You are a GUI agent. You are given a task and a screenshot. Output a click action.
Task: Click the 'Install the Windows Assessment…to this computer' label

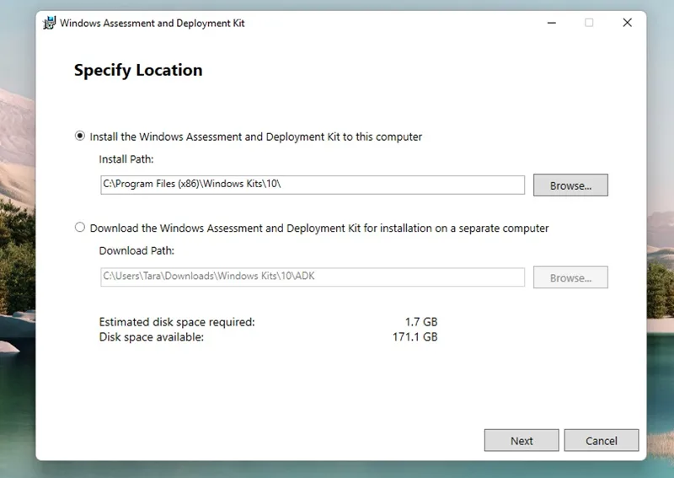pos(256,137)
